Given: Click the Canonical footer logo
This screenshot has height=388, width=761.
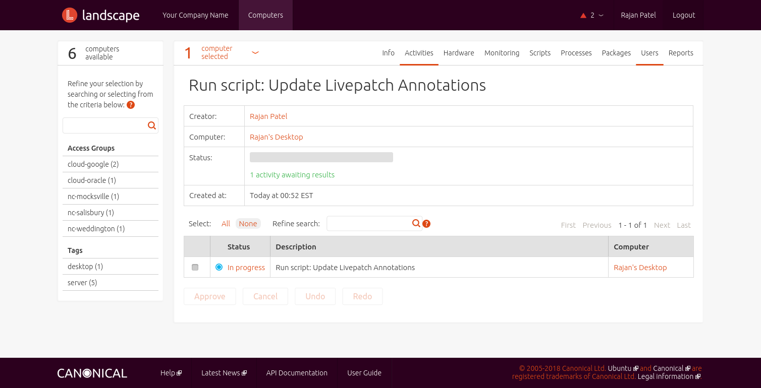Looking at the screenshot, I should (92, 373).
